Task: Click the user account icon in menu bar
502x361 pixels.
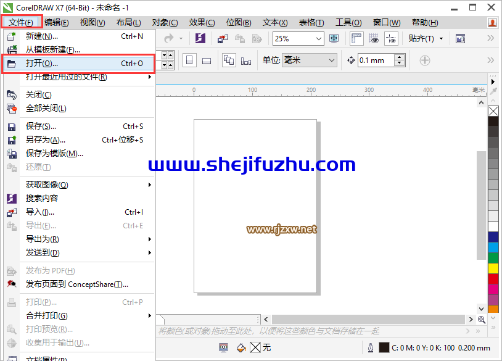Action: [x=492, y=22]
